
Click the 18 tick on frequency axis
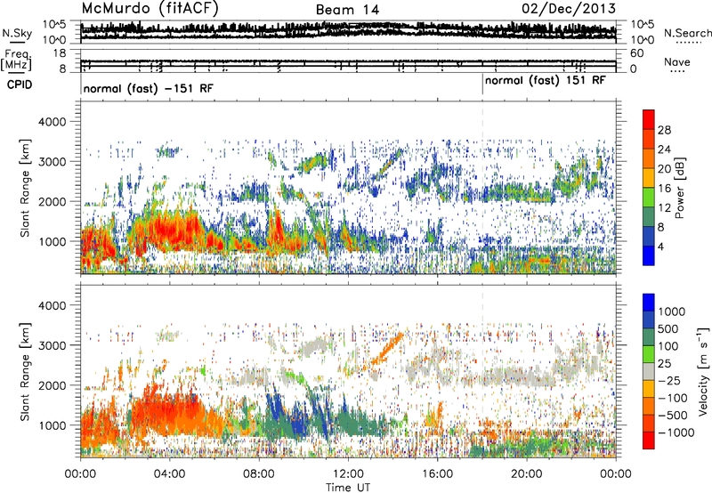(60, 53)
